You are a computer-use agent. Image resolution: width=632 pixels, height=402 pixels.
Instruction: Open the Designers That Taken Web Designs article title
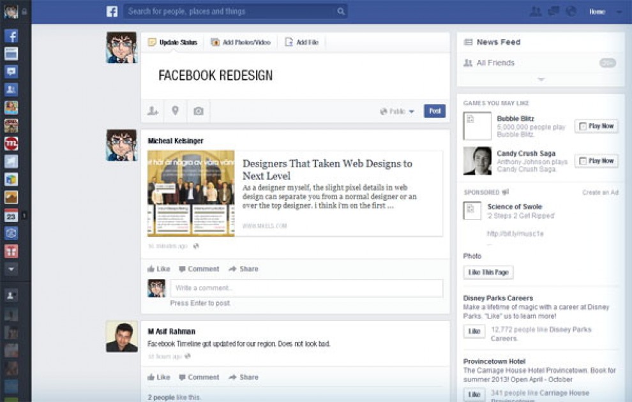click(327, 170)
